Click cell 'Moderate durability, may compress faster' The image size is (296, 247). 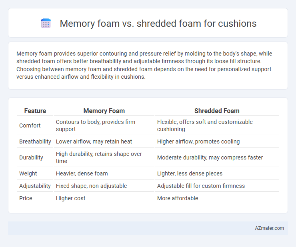coord(217,157)
